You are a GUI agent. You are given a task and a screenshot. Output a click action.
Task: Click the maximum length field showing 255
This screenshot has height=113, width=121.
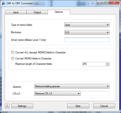(x=94, y=64)
